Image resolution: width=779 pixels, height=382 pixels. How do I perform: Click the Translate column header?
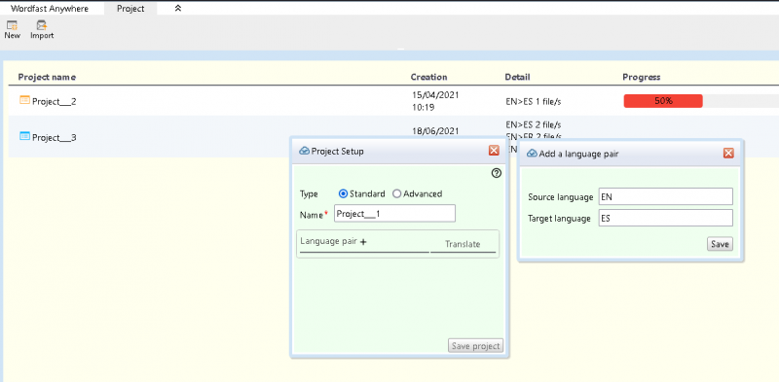pyautogui.click(x=463, y=244)
